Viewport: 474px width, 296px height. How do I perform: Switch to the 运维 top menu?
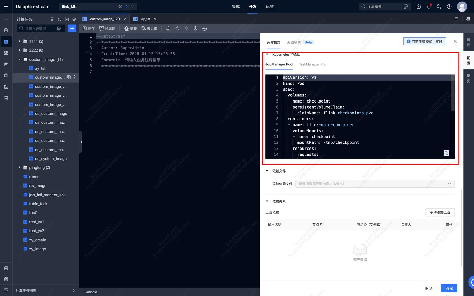click(x=270, y=7)
